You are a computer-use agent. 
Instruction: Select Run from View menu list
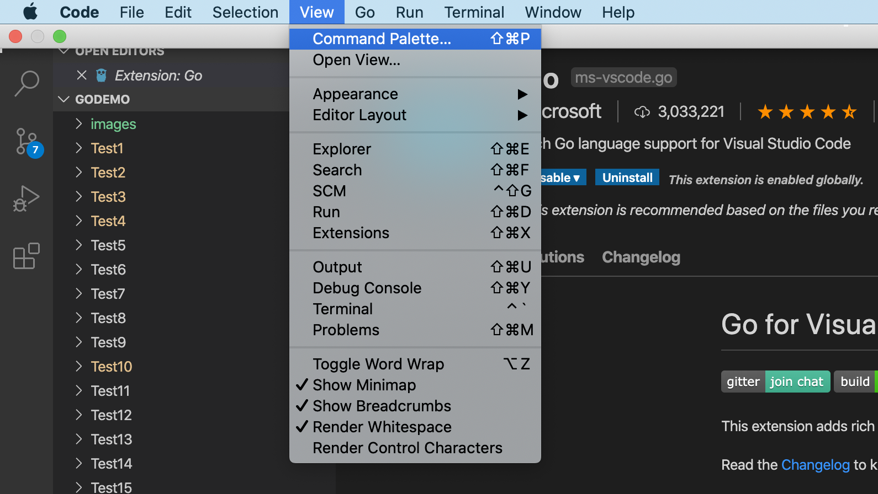point(415,212)
